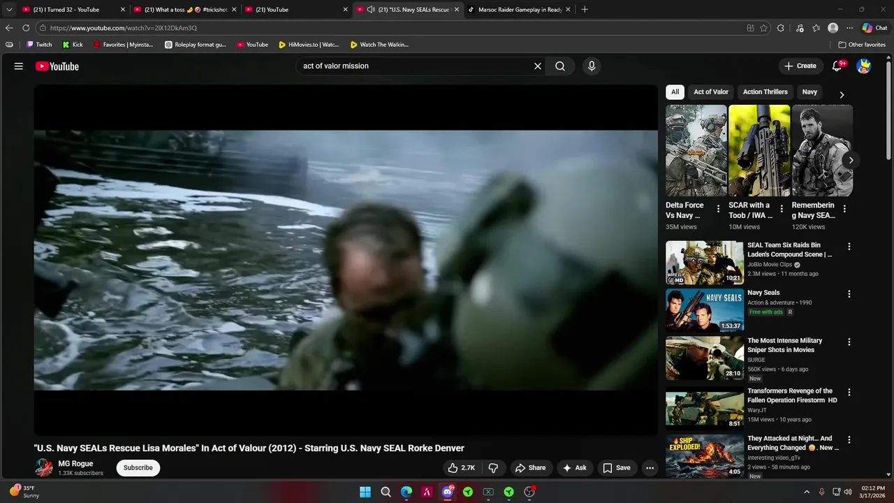Save video to a playlist
The height and width of the screenshot is (503, 894).
pos(617,468)
